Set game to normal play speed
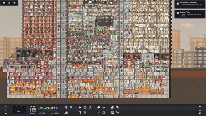 pyautogui.click(x=6, y=110)
